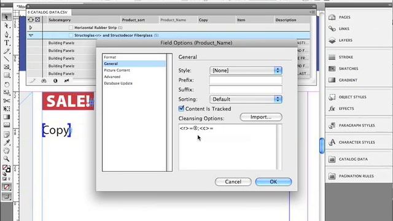Click the red SALE! banner on page
Image resolution: width=393 pixels, height=221 pixels.
[68, 101]
